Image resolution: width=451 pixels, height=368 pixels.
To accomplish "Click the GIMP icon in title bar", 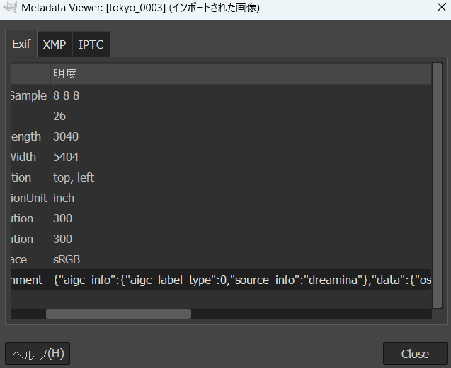I will pyautogui.click(x=10, y=8).
